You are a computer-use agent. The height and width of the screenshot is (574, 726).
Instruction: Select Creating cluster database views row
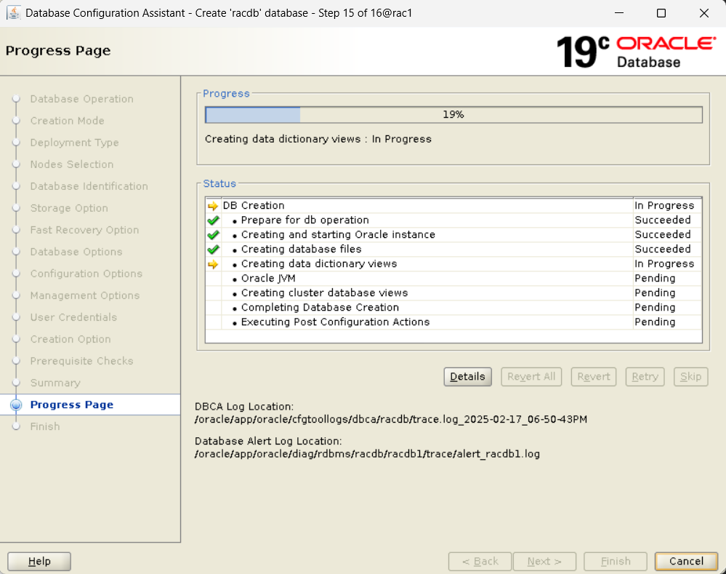453,293
